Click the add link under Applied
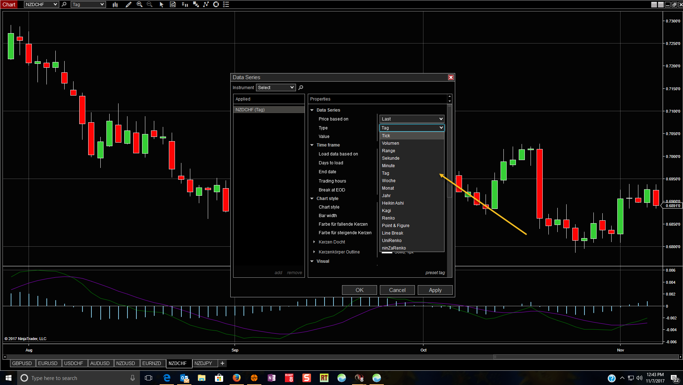Viewport: 683px width, 385px height. tap(278, 273)
